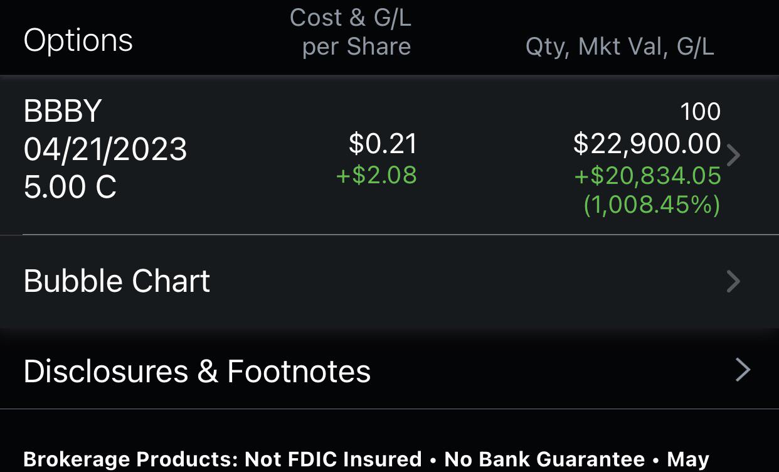Tap the 04/21/2023 expiration date
The width and height of the screenshot is (779, 472).
[105, 149]
